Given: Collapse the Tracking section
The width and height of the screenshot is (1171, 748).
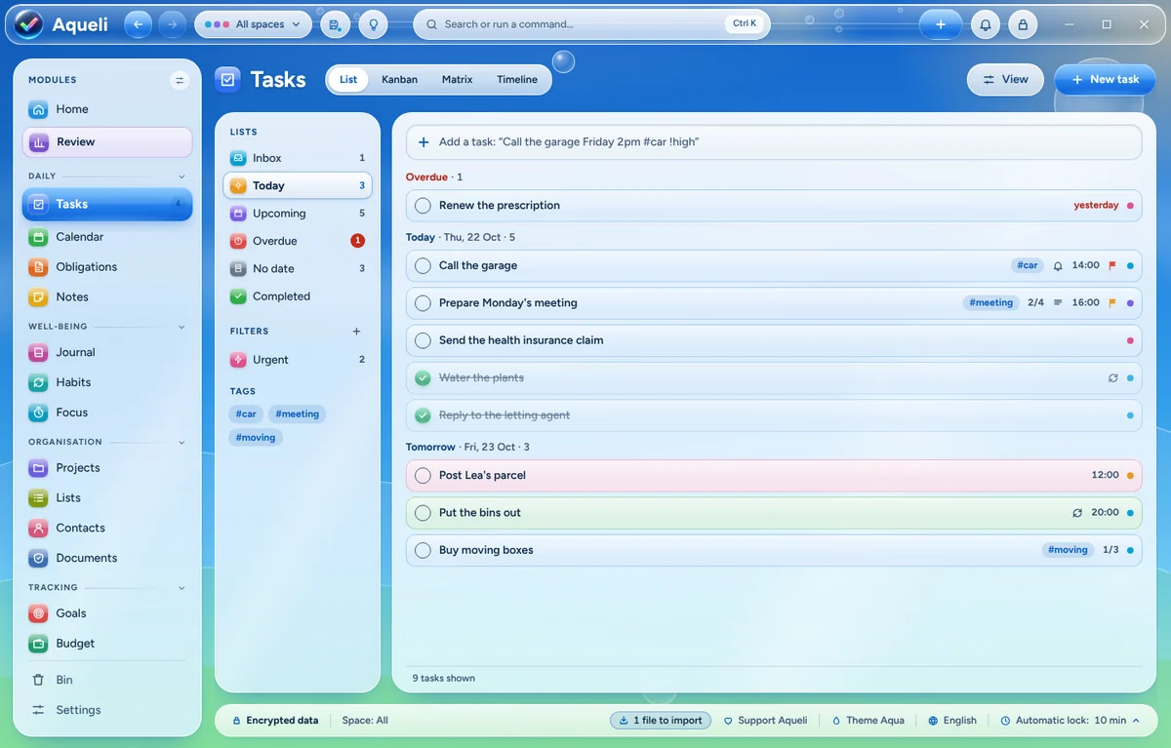Looking at the screenshot, I should tap(182, 588).
